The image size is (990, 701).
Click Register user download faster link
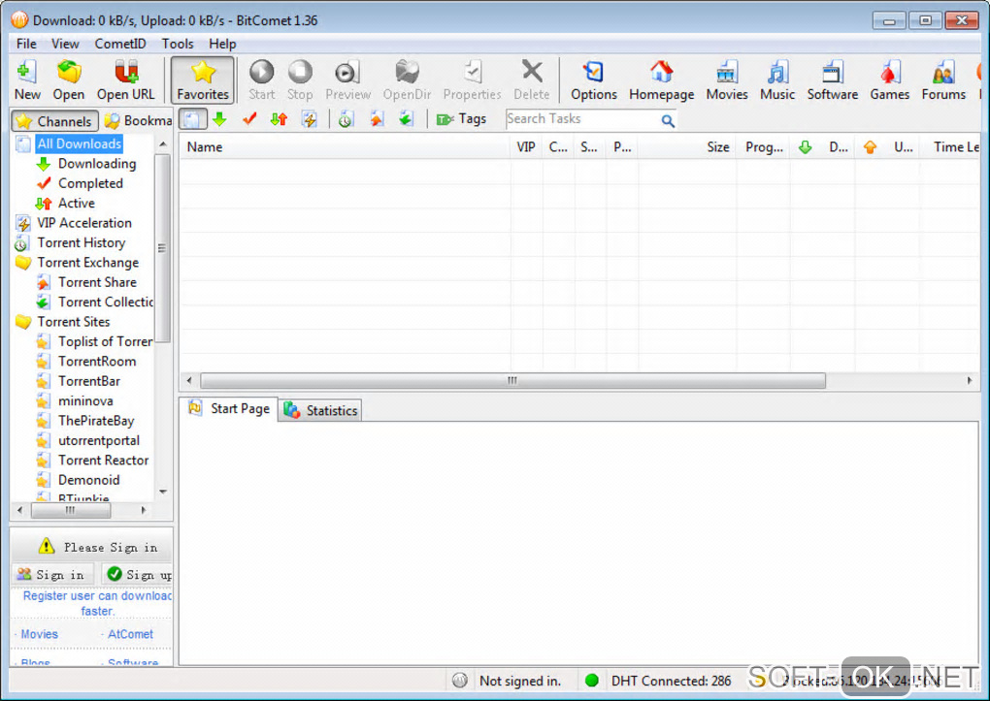tap(97, 603)
